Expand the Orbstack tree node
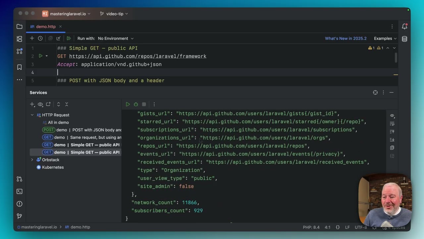This screenshot has width=424, height=239. [32, 160]
